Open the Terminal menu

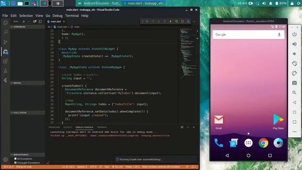[x=72, y=16]
